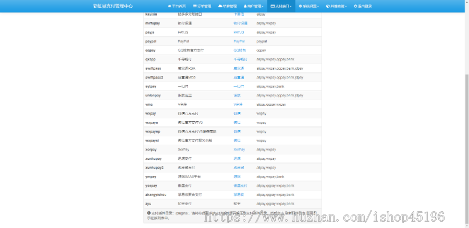Expand the 支付接口 dropdown menu
469x228 pixels.
[x=281, y=6]
